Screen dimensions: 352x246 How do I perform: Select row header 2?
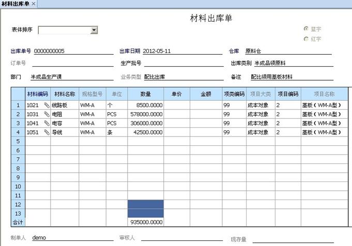coord(18,114)
